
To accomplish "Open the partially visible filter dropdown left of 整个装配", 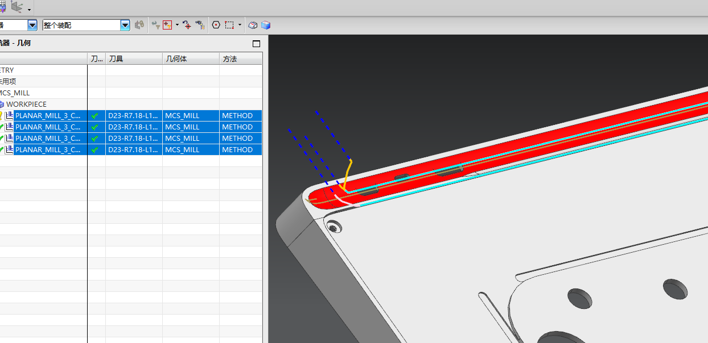I will pyautogui.click(x=18, y=25).
